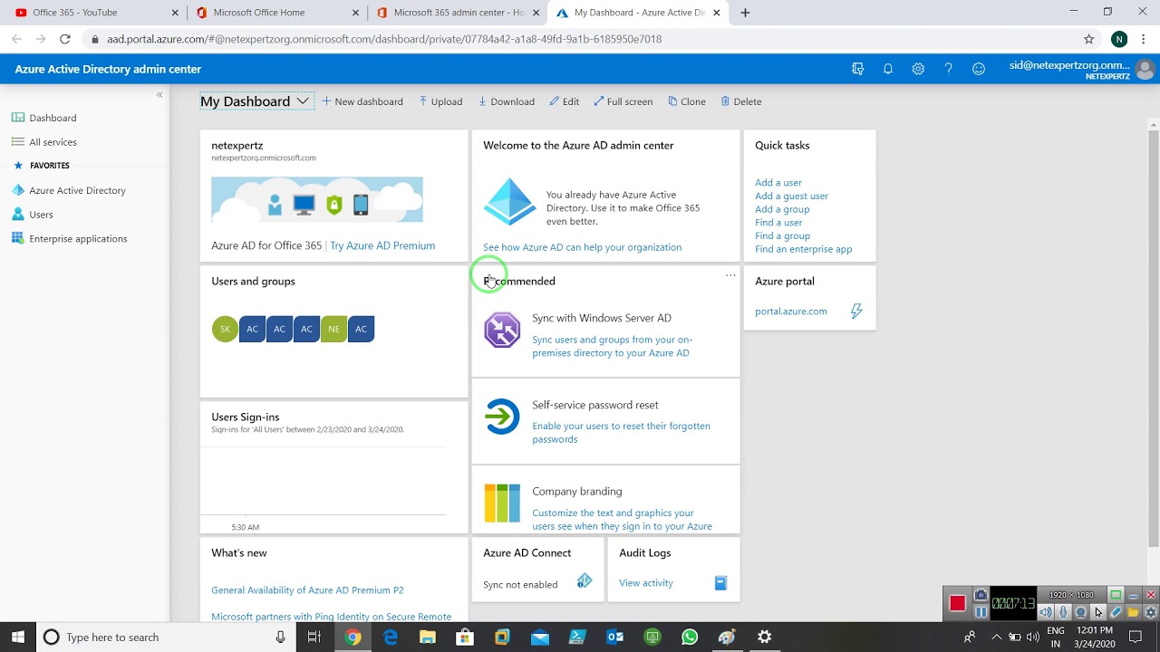
Task: Open portal settings gear
Action: pyautogui.click(x=918, y=69)
